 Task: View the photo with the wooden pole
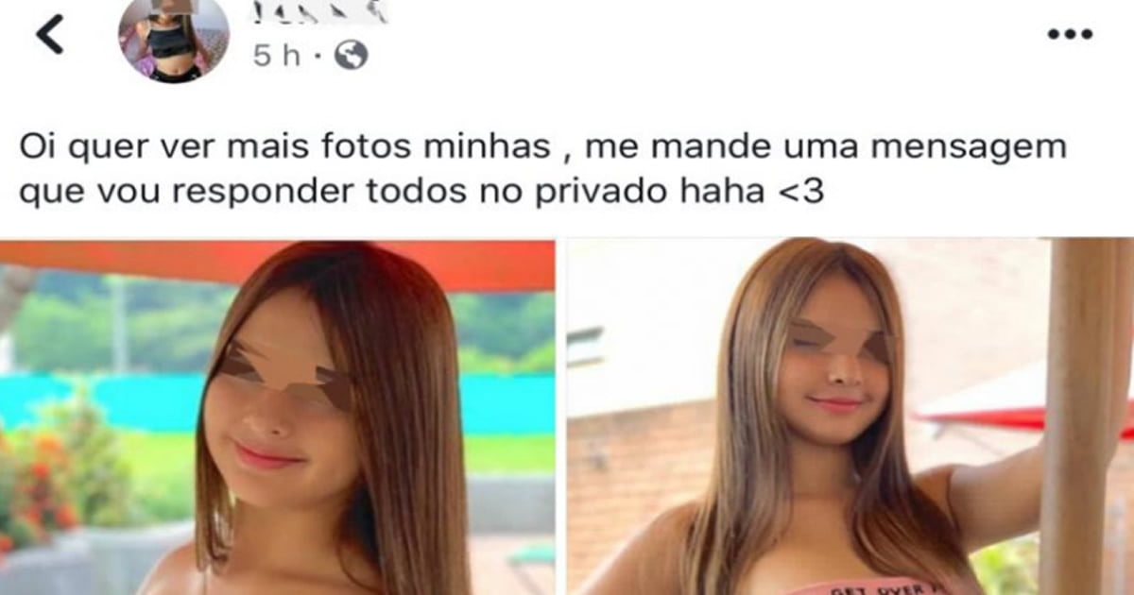click(850, 416)
